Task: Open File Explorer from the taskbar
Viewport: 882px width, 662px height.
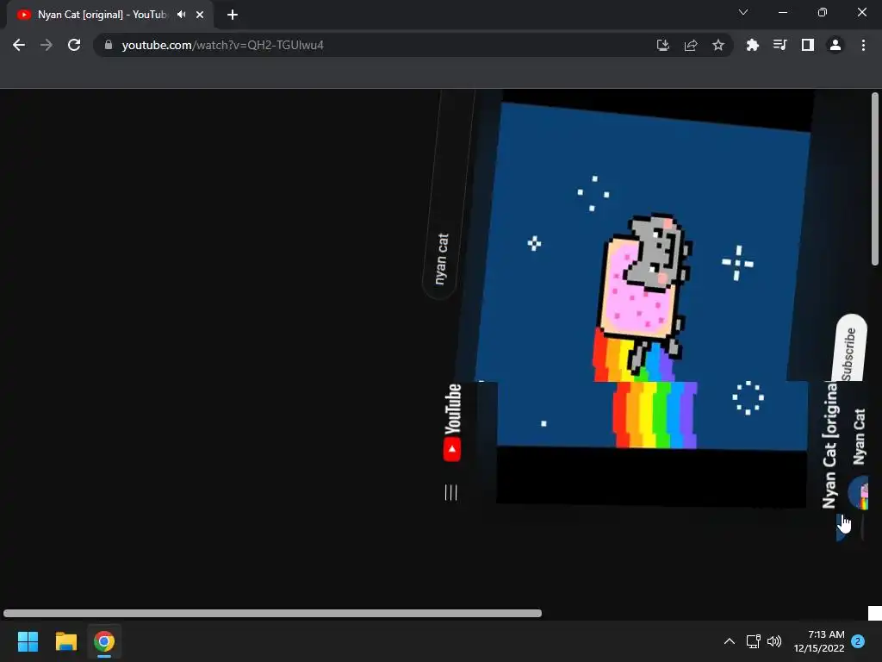Action: pyautogui.click(x=65, y=641)
